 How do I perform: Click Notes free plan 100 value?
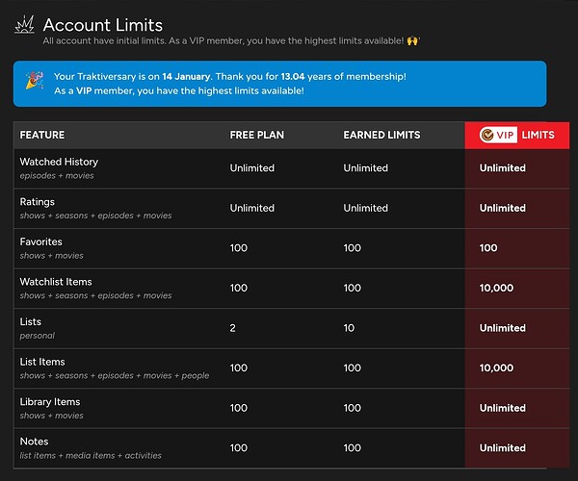[x=239, y=448]
